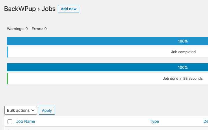Click the Job completed status message
208x130 pixels.
click(183, 52)
